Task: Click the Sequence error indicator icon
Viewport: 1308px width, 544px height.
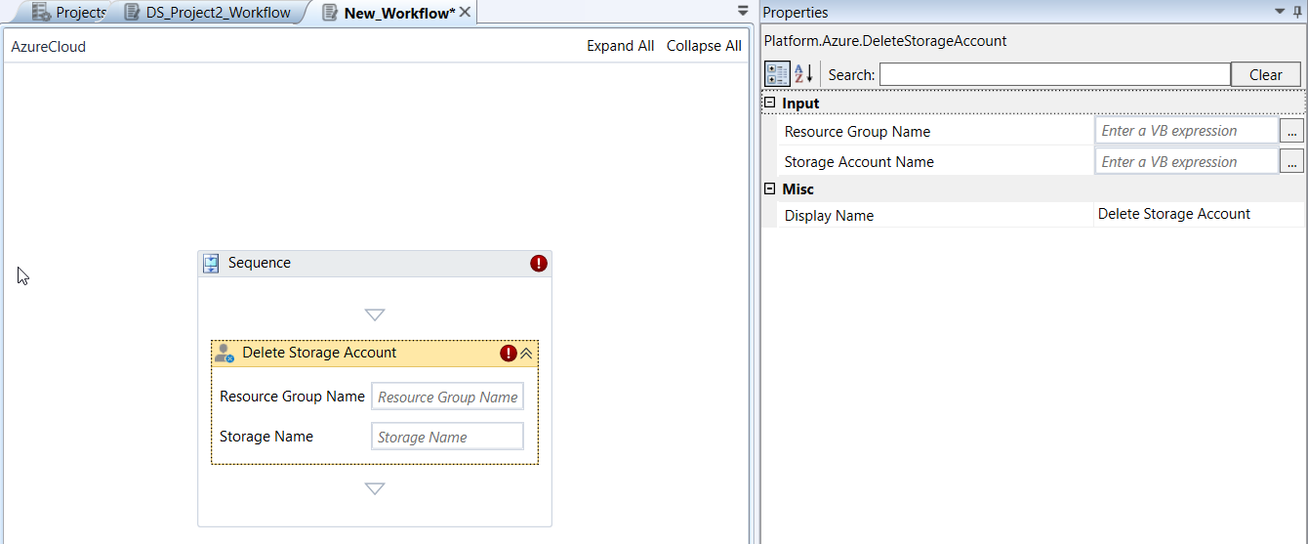Action: [x=539, y=263]
